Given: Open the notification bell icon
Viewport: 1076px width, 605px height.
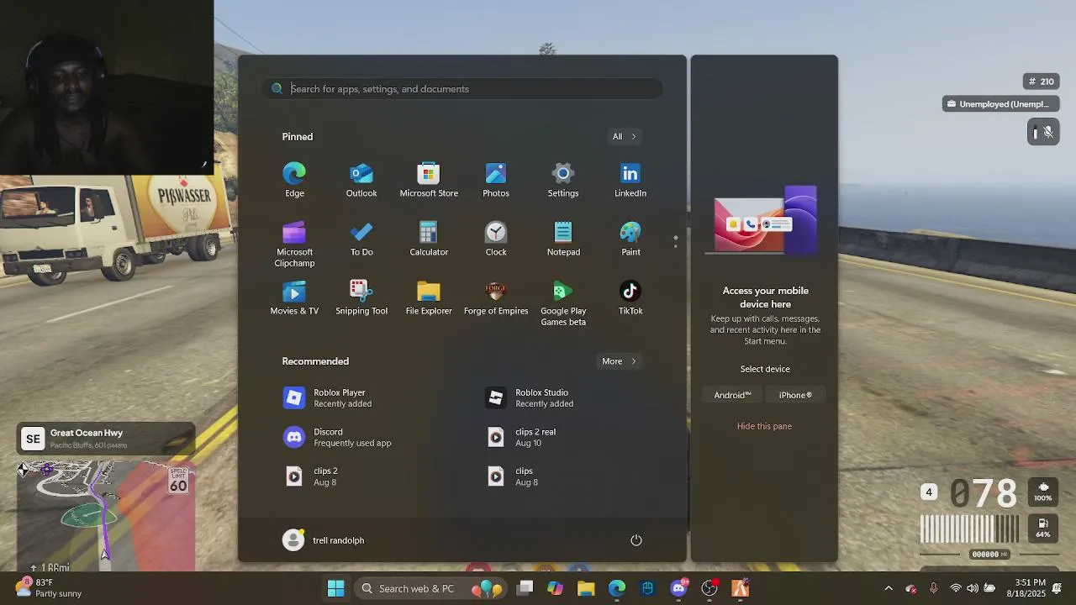Looking at the screenshot, I should [1058, 588].
